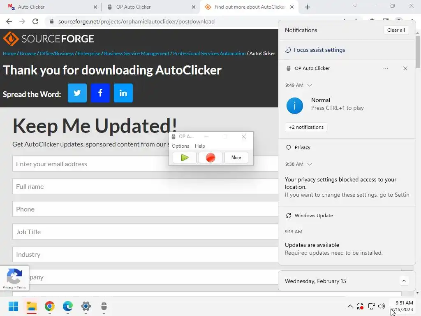
Task: Expand the 9:38 AM Privacy notification chevron
Action: point(310,164)
